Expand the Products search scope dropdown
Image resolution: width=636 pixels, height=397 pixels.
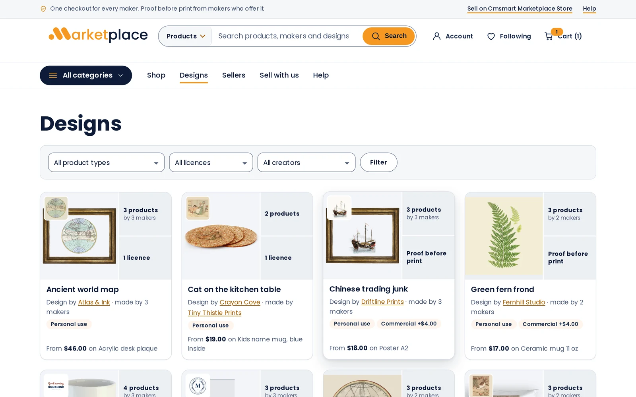pyautogui.click(x=186, y=36)
